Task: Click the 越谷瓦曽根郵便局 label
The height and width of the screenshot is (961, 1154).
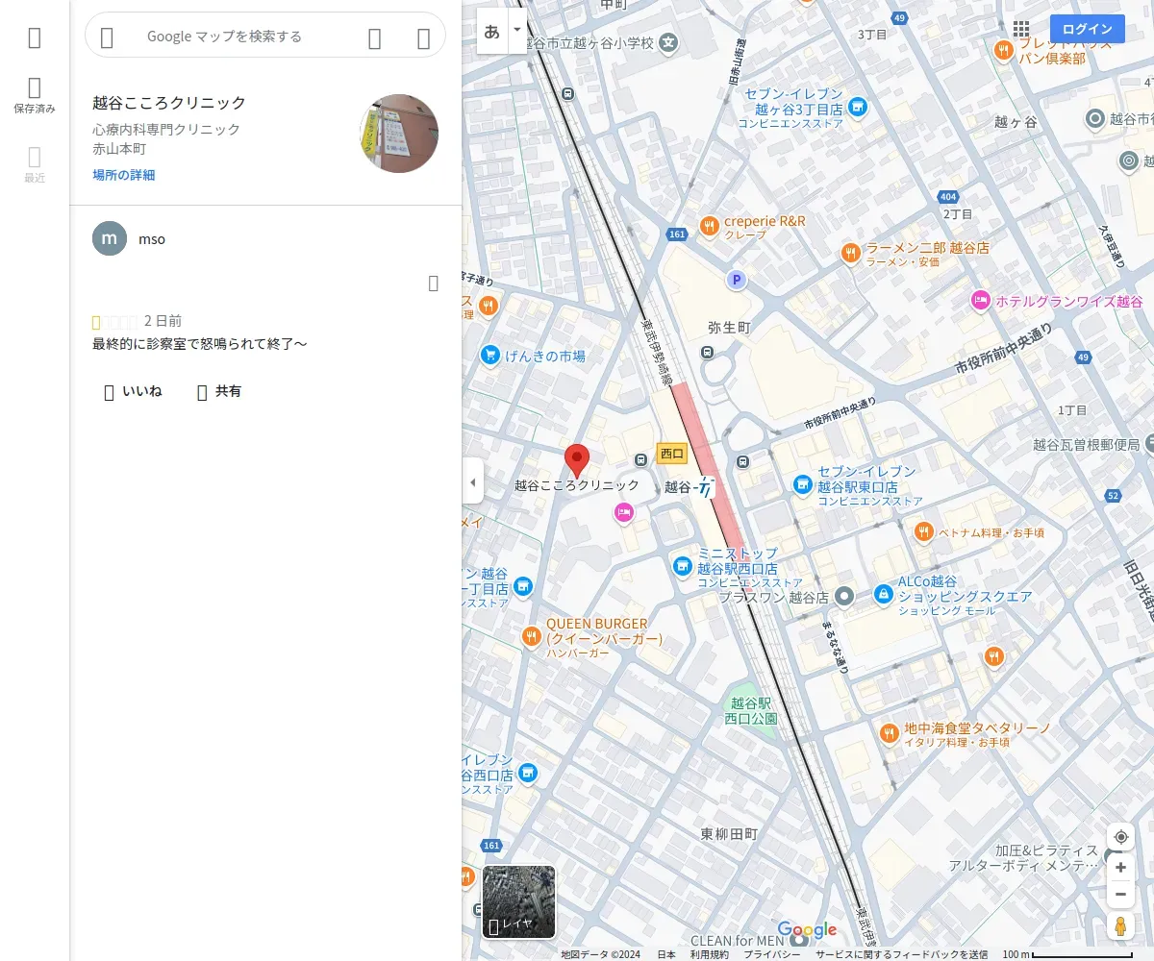Action: coord(1087,444)
